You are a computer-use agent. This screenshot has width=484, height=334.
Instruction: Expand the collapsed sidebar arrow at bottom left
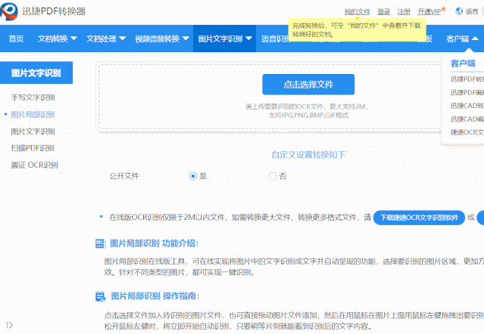(x=10, y=325)
